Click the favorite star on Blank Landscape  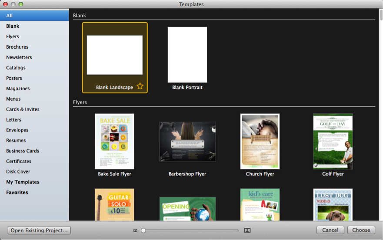(140, 86)
